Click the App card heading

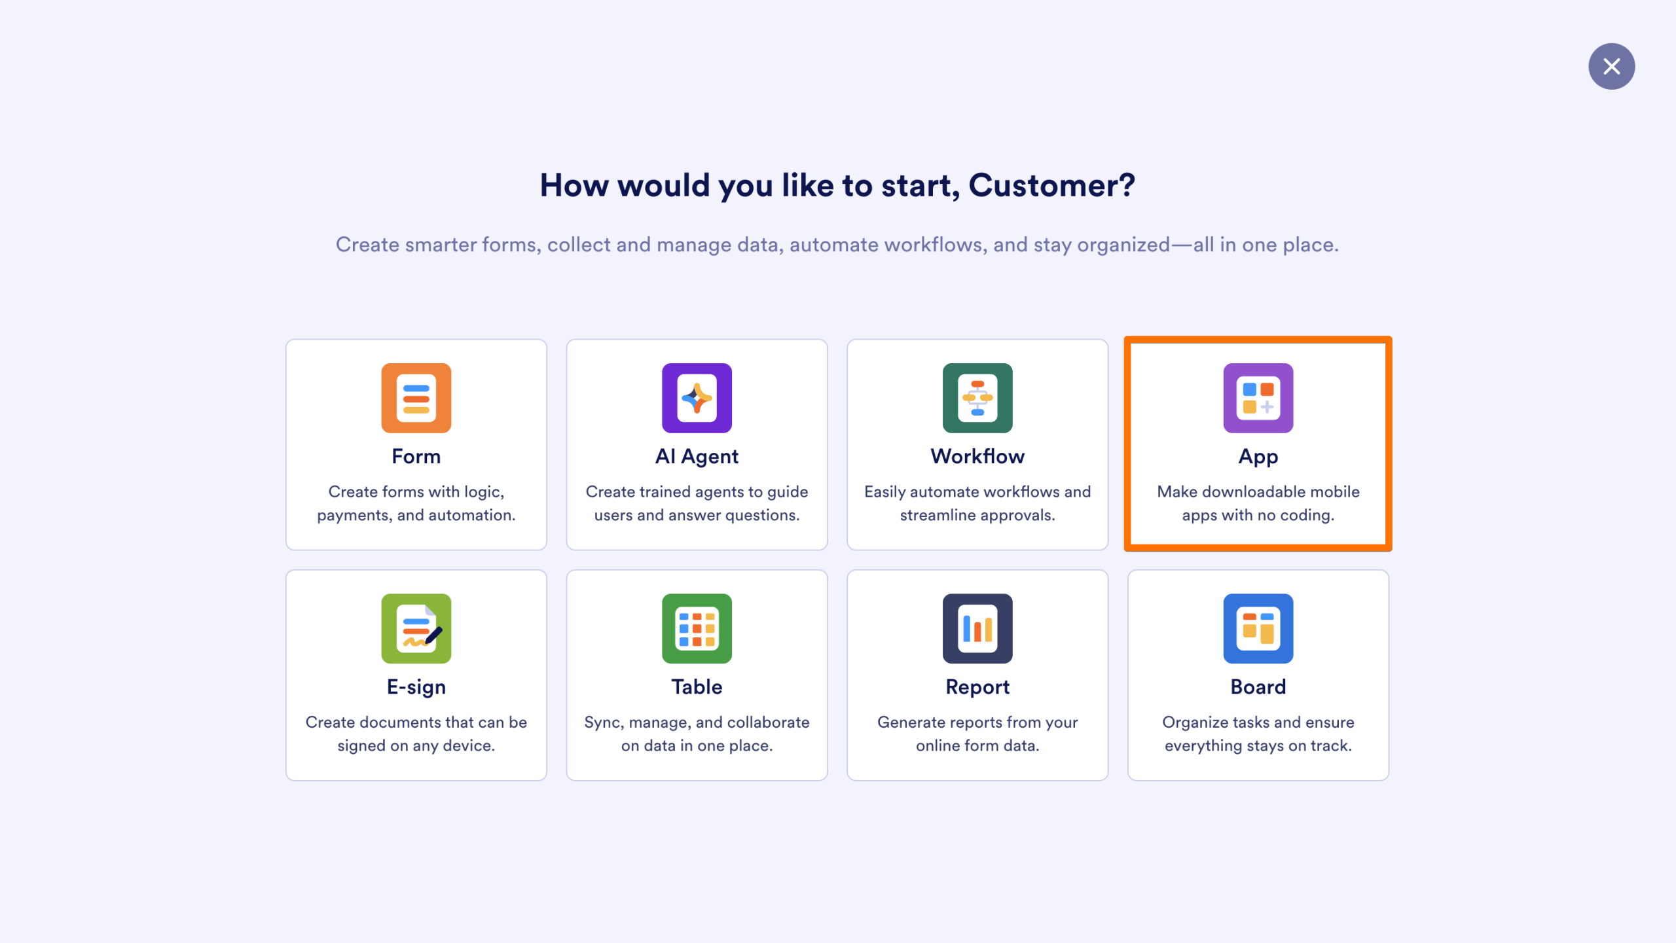point(1258,456)
